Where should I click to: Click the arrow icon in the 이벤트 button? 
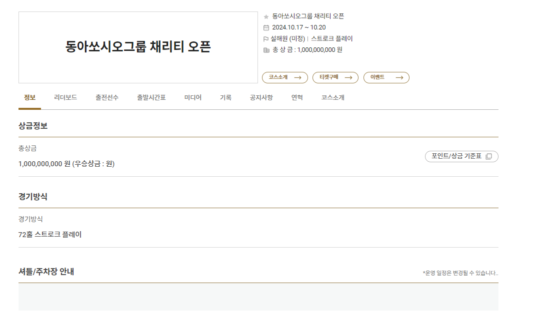point(399,77)
